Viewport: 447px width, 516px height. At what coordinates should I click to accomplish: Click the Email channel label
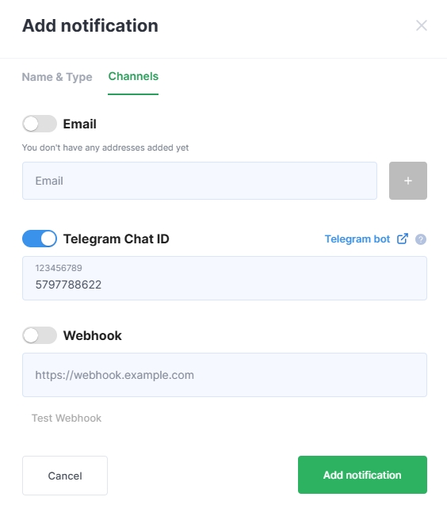point(80,124)
